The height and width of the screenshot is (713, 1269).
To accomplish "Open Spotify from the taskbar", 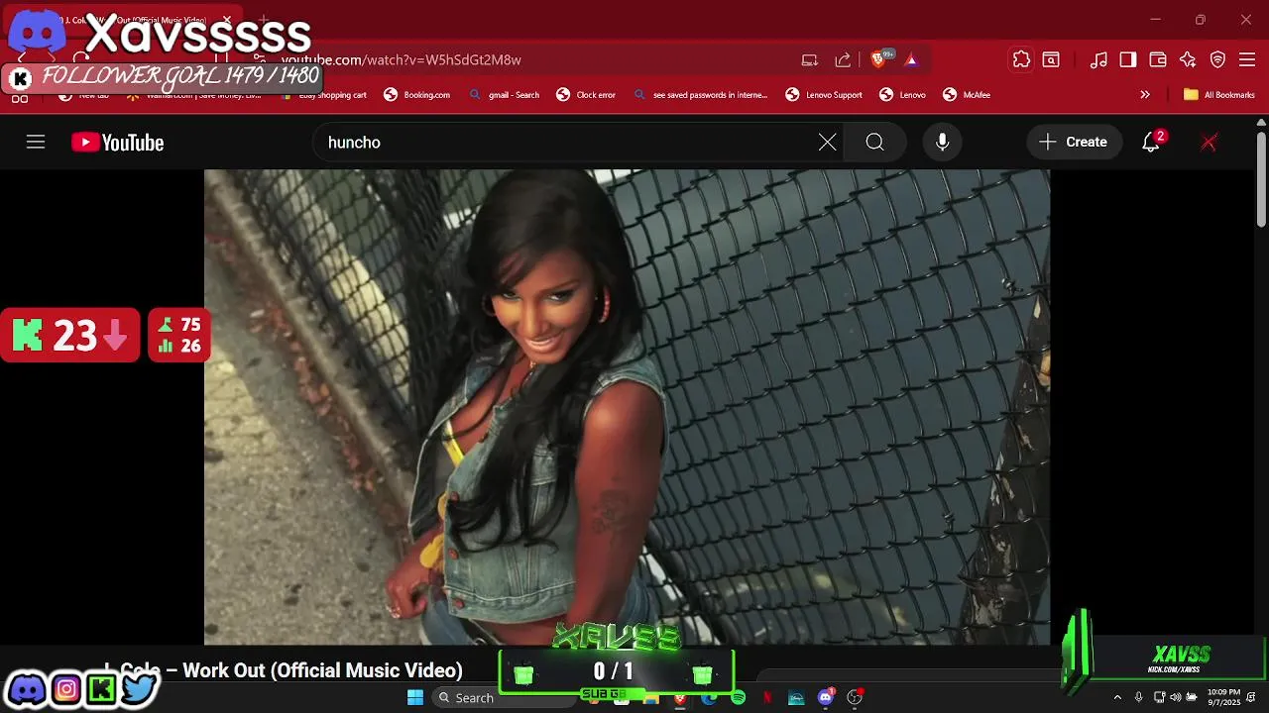I will 738,697.
